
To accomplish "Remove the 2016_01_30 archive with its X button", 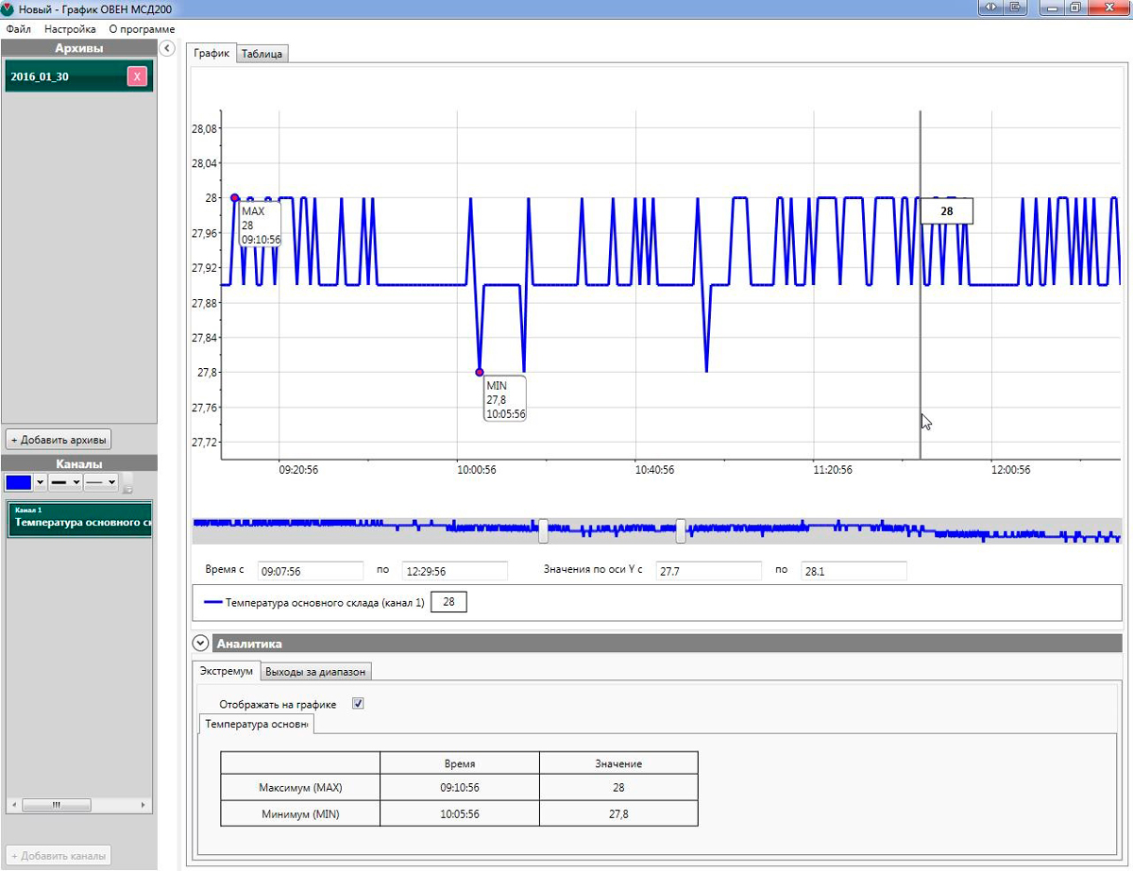I will pyautogui.click(x=137, y=77).
